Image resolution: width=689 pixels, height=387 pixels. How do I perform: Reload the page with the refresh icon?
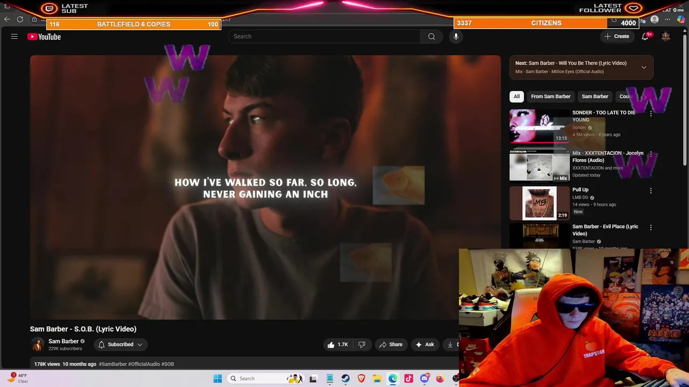pos(20,19)
